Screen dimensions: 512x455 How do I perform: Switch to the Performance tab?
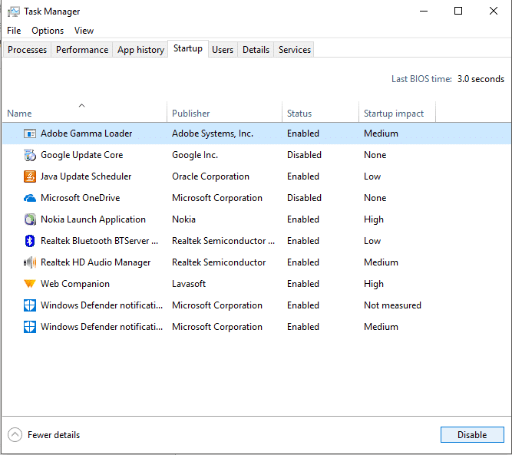82,50
